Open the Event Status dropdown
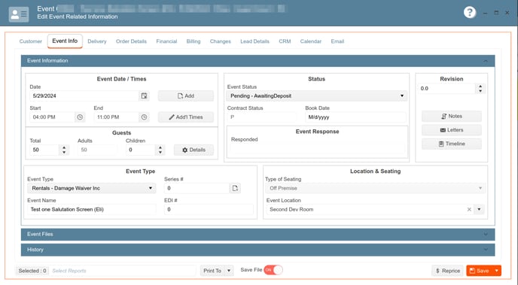The width and height of the screenshot is (518, 285). pos(316,96)
